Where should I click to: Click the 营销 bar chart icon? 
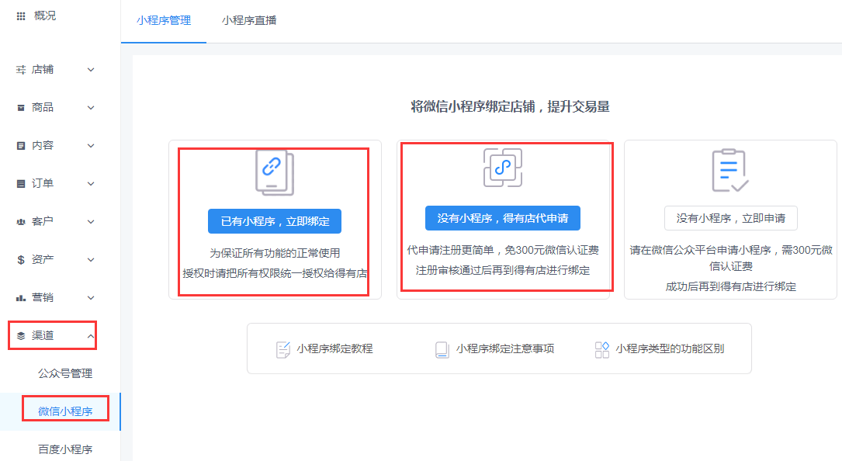21,298
